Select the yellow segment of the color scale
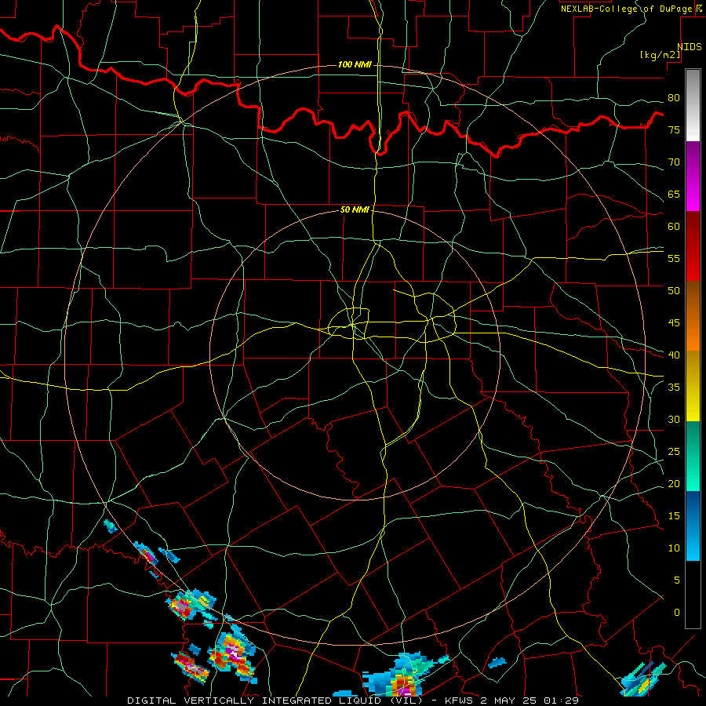Viewport: 706px width, 706px height. (693, 386)
